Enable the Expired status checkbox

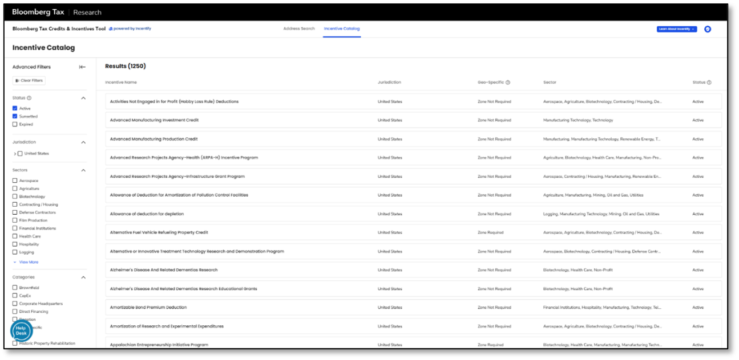(15, 124)
